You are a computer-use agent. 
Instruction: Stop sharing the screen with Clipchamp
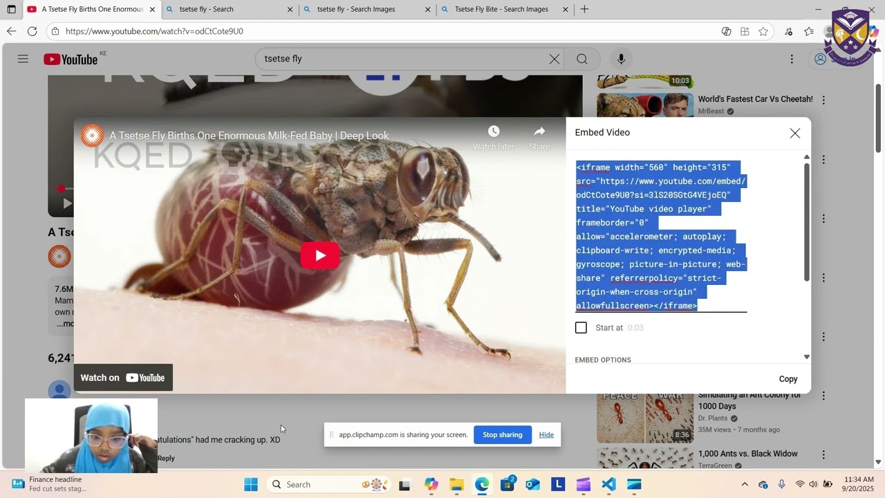(503, 434)
